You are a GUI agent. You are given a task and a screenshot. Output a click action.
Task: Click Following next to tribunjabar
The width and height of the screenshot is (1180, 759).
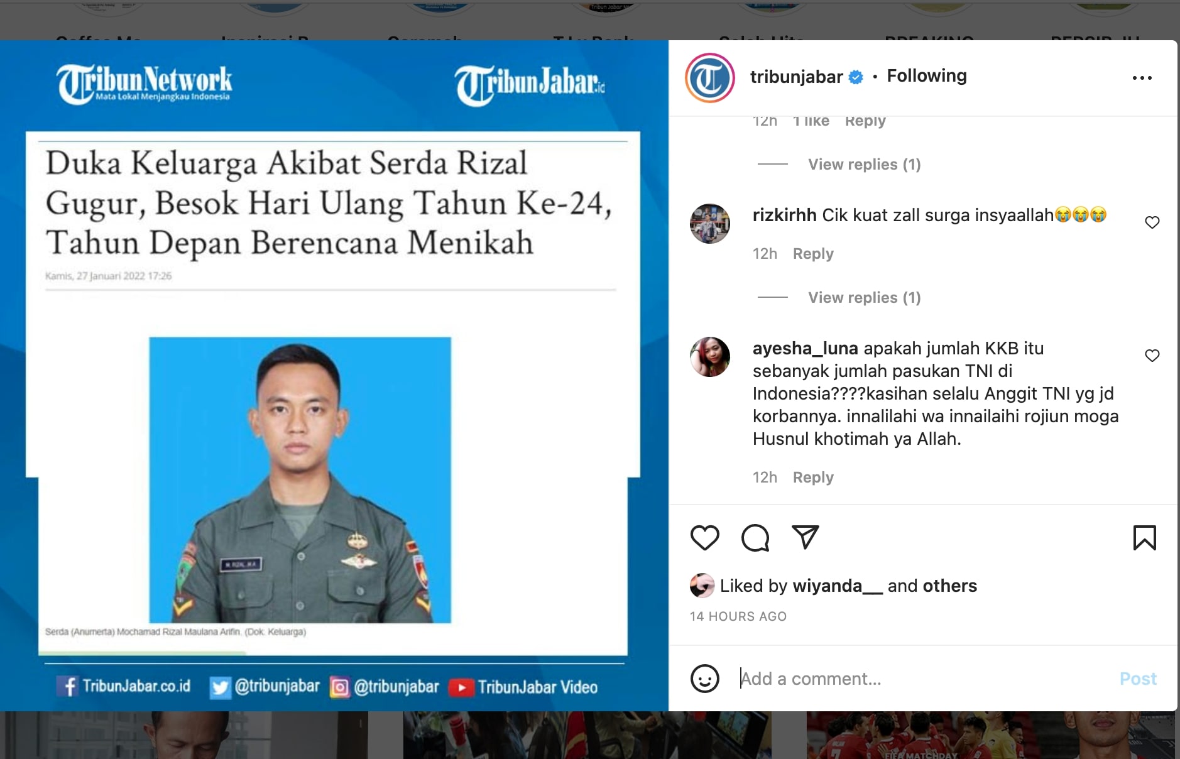click(x=926, y=76)
